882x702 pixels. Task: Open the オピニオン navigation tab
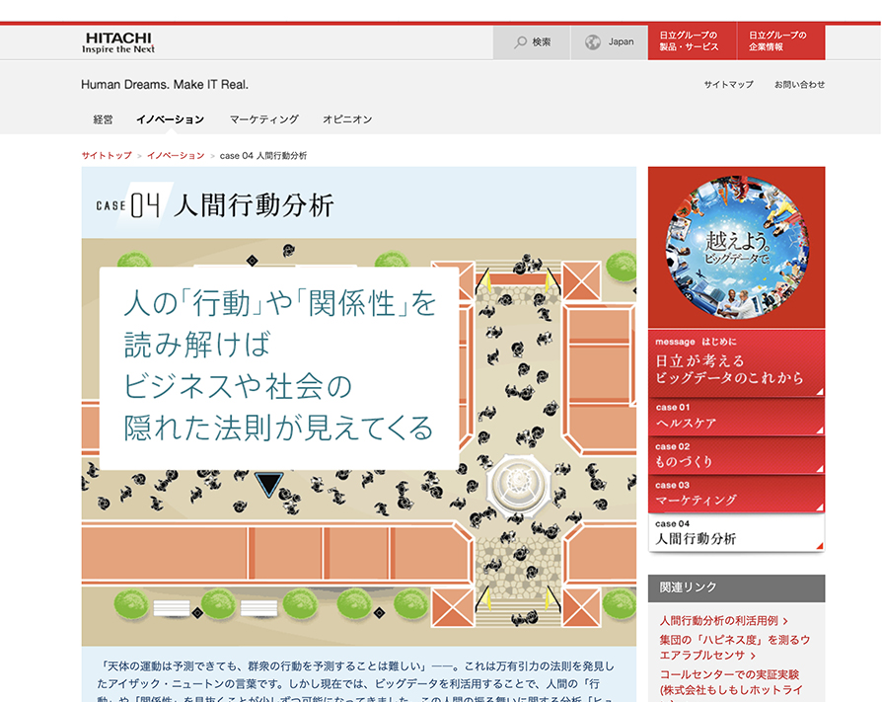click(347, 119)
